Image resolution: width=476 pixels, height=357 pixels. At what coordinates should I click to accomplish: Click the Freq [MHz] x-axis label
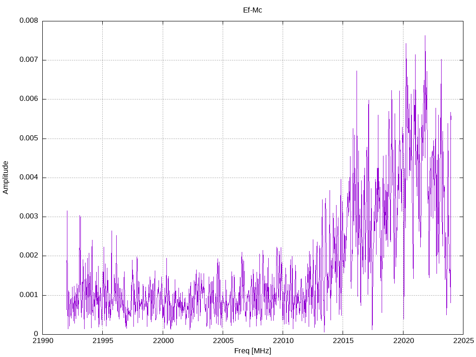[x=252, y=351]
